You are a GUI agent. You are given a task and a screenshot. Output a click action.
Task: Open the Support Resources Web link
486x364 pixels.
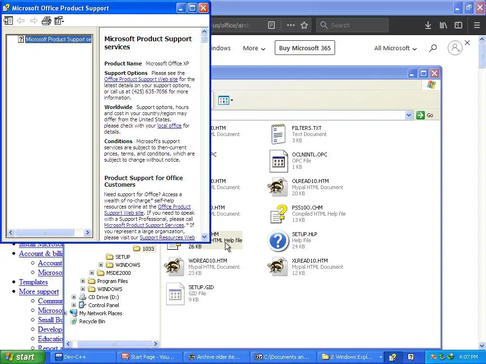pos(167,237)
